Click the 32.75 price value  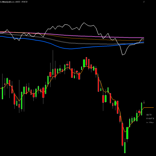[x=149, y=115]
